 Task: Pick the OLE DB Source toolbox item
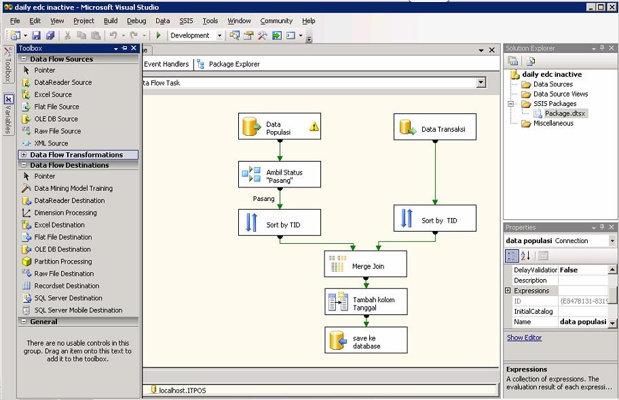pos(56,119)
